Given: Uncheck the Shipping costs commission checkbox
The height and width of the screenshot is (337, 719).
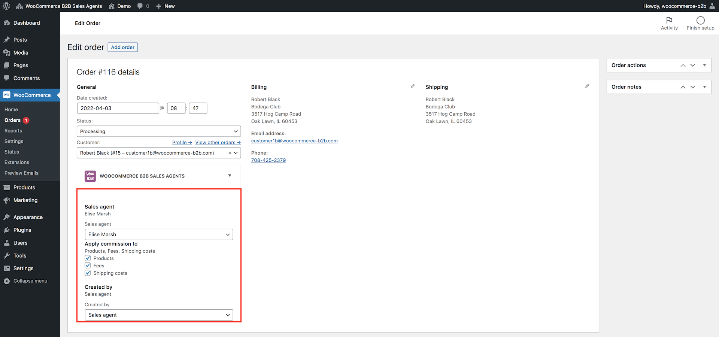Looking at the screenshot, I should click(x=88, y=273).
